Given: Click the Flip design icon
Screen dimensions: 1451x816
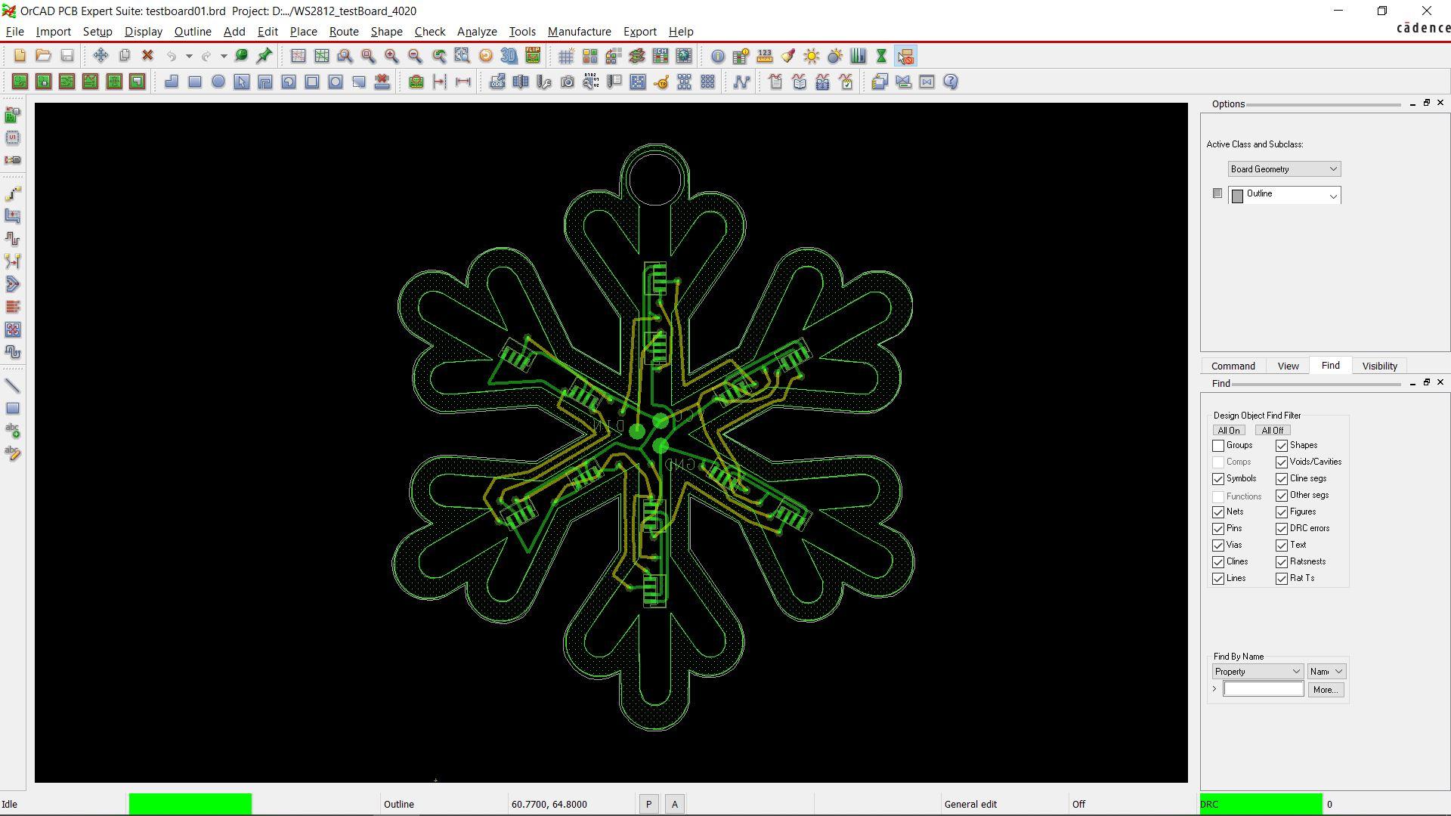Looking at the screenshot, I should pos(533,56).
